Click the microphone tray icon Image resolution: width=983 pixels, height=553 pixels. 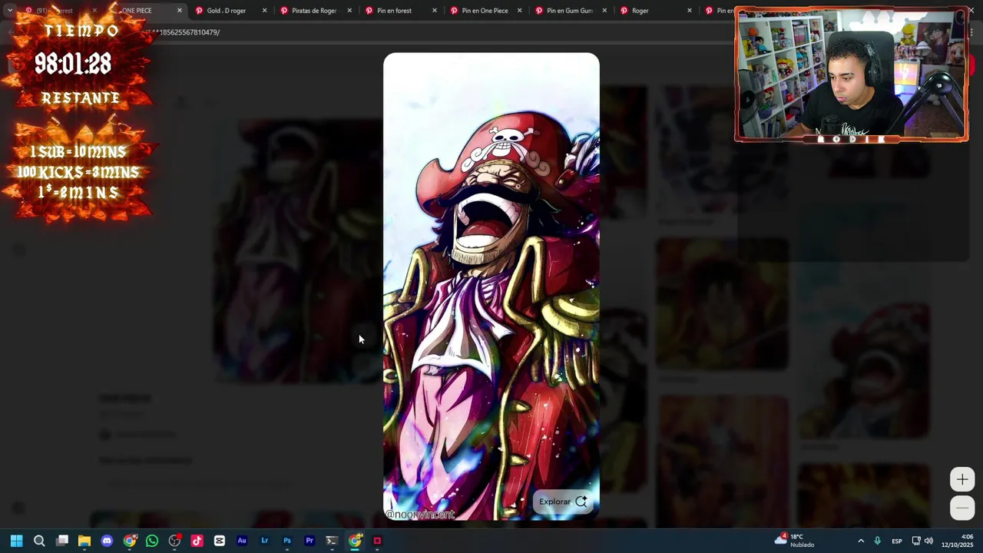coord(877,541)
